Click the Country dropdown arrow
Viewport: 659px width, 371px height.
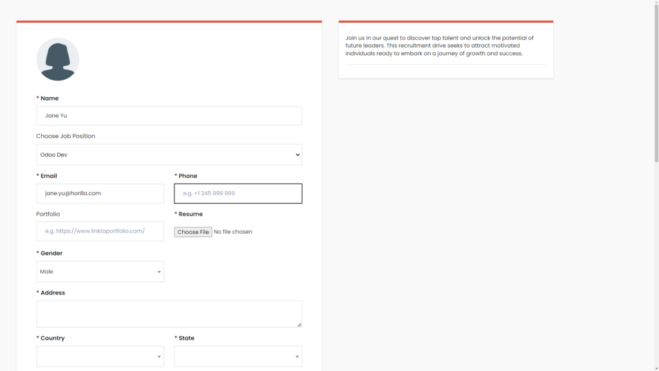tap(158, 356)
